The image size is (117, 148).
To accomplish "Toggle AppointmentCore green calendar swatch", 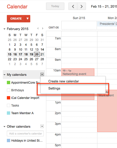I will [8, 82].
